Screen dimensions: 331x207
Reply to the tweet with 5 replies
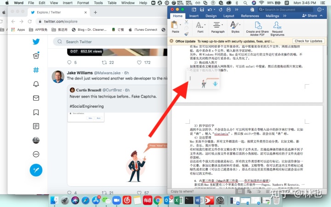pyautogui.click(x=69, y=63)
